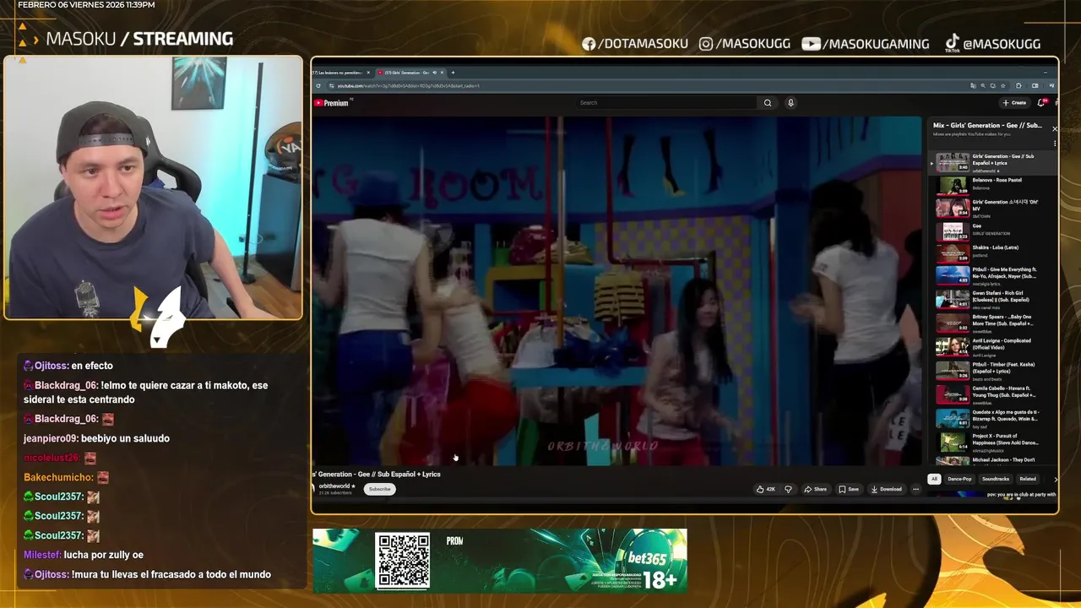Click the YouTube Premium logo
Screen dimensions: 1081x608
click(332, 103)
